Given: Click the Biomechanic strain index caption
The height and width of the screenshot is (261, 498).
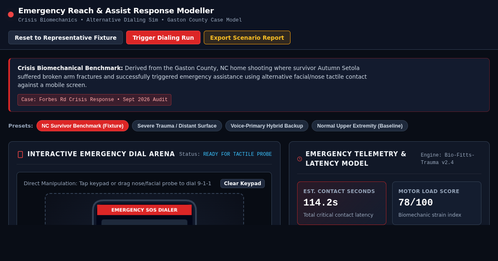Looking at the screenshot, I should (x=430, y=215).
